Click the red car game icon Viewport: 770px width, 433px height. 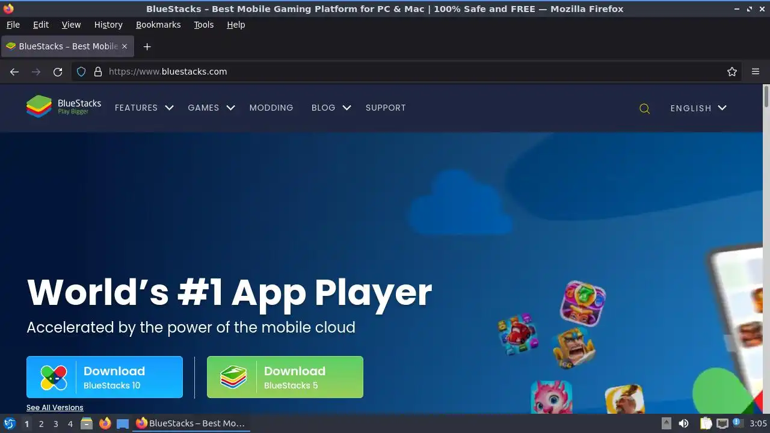(518, 333)
